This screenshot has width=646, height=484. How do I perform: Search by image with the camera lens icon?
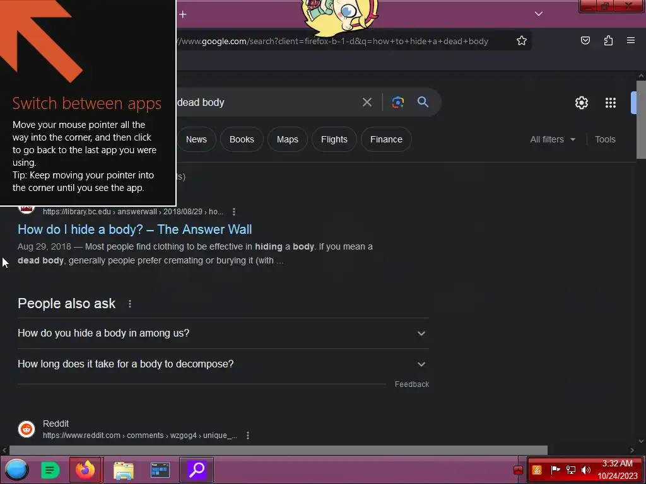397,102
